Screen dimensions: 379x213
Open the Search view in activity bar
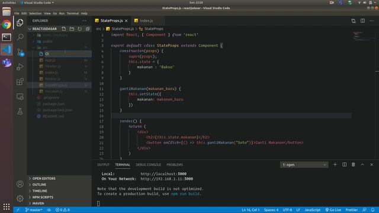point(20,37)
